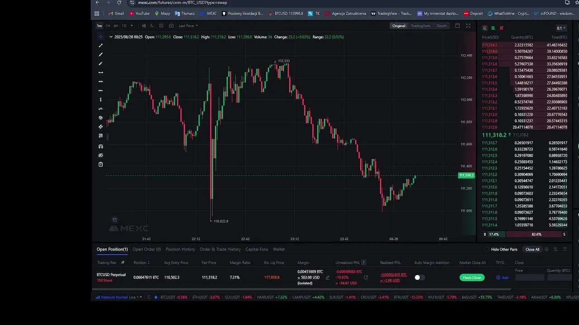Open the YouTube bookmark

[139, 14]
